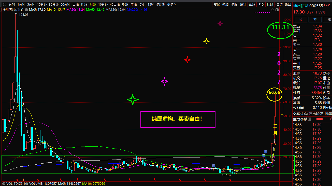Open the 多周期 multi-period view

(161, 5)
